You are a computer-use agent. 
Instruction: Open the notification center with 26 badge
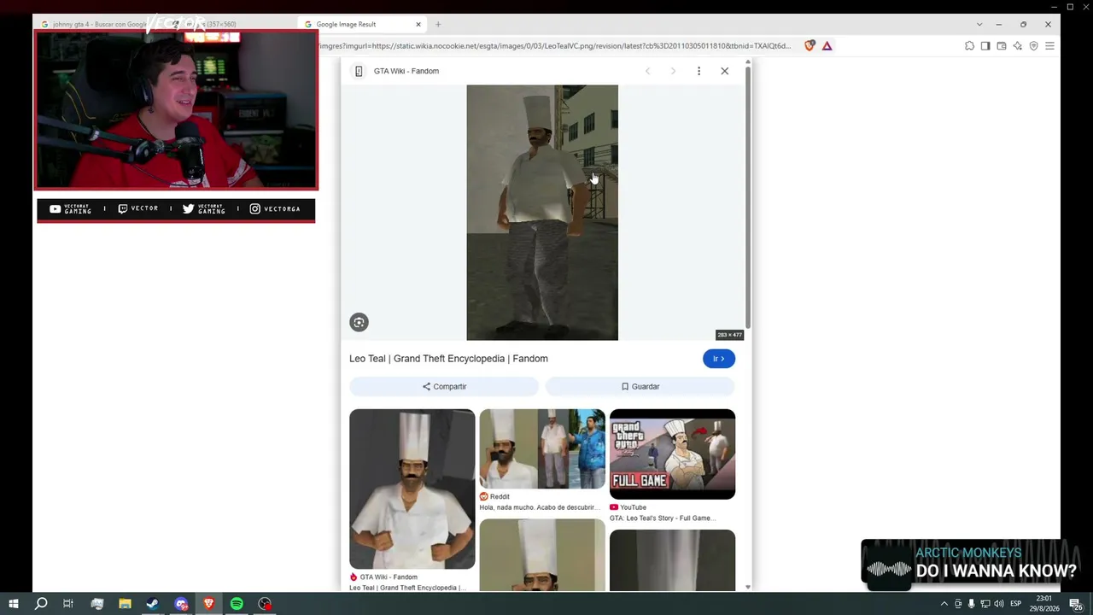(x=1078, y=604)
